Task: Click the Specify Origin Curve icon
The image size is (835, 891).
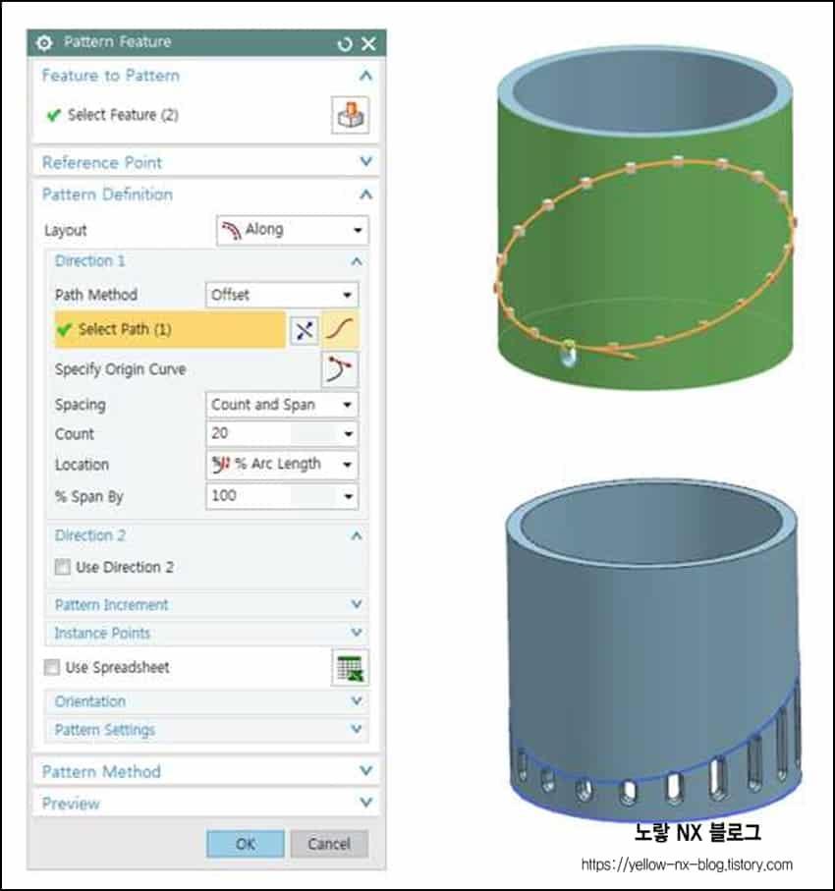Action: click(x=340, y=369)
